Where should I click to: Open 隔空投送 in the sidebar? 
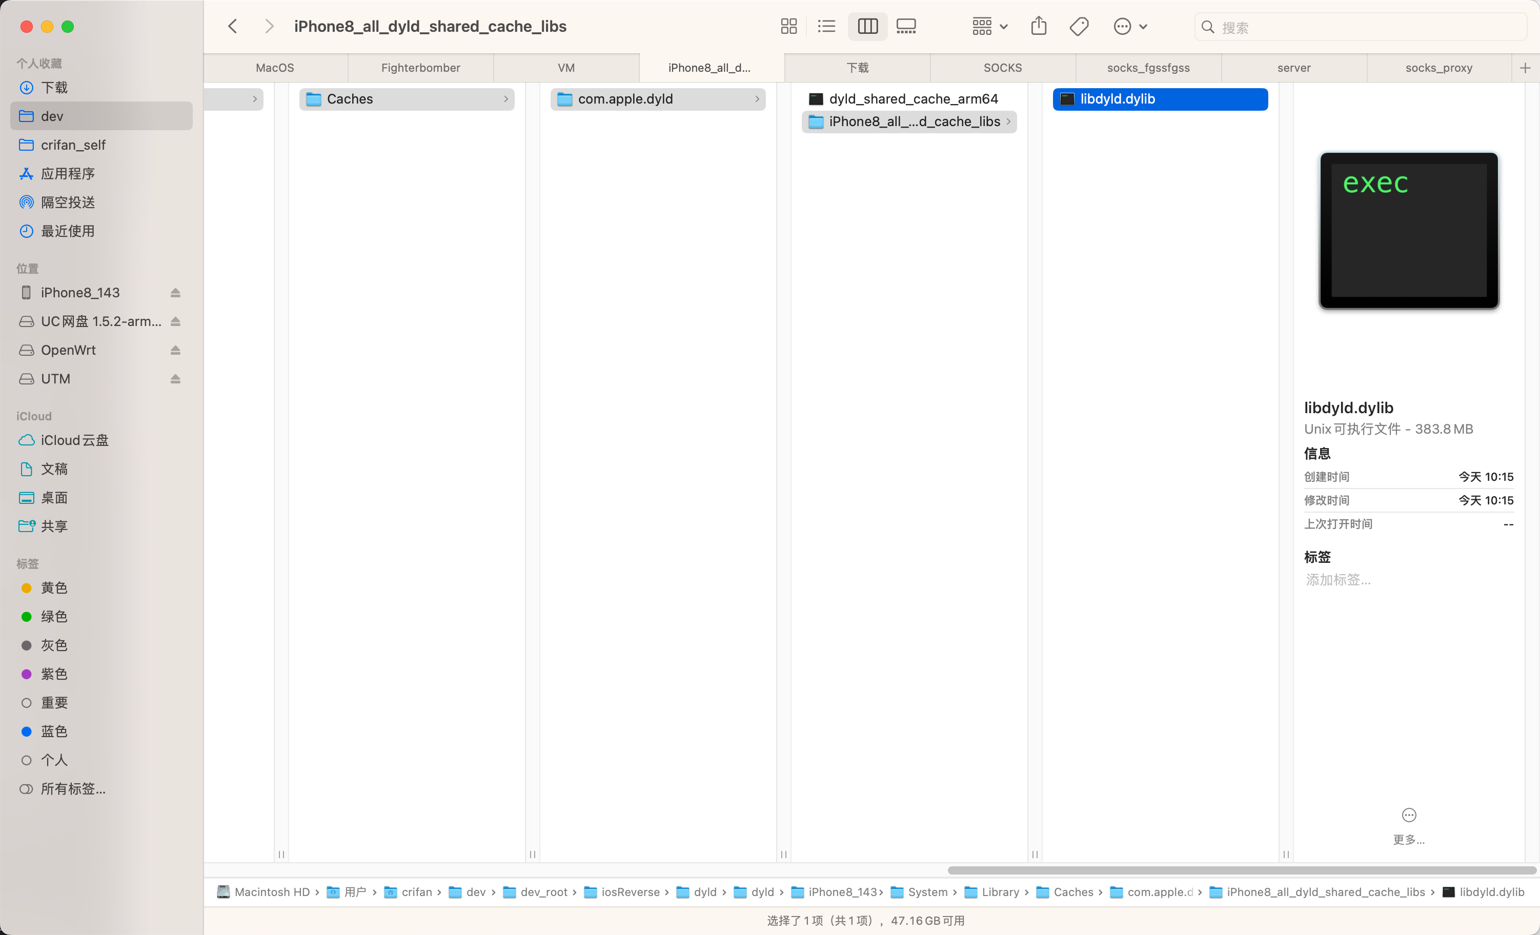(x=102, y=202)
